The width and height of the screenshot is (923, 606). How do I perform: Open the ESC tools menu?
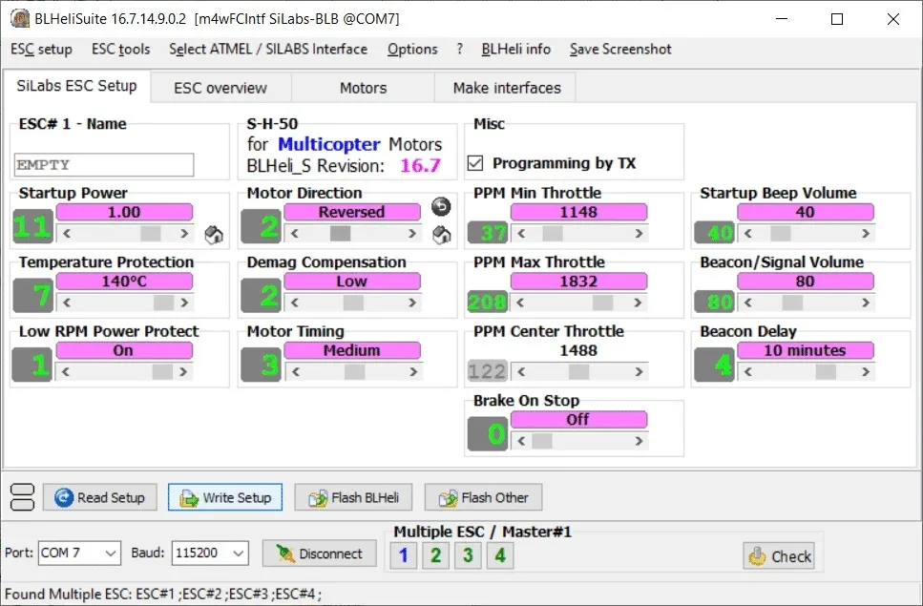[120, 50]
